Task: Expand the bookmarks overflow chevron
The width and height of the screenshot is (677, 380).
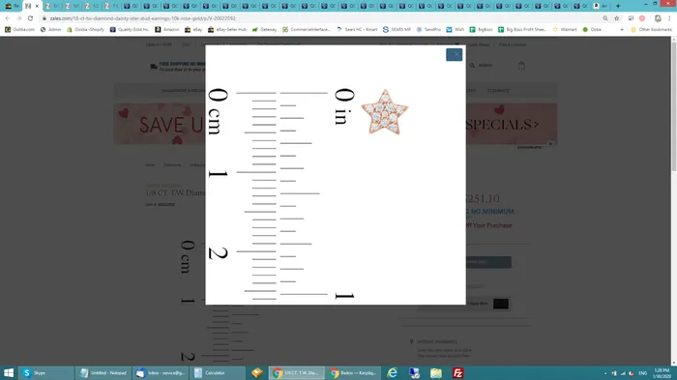Action: coord(622,29)
